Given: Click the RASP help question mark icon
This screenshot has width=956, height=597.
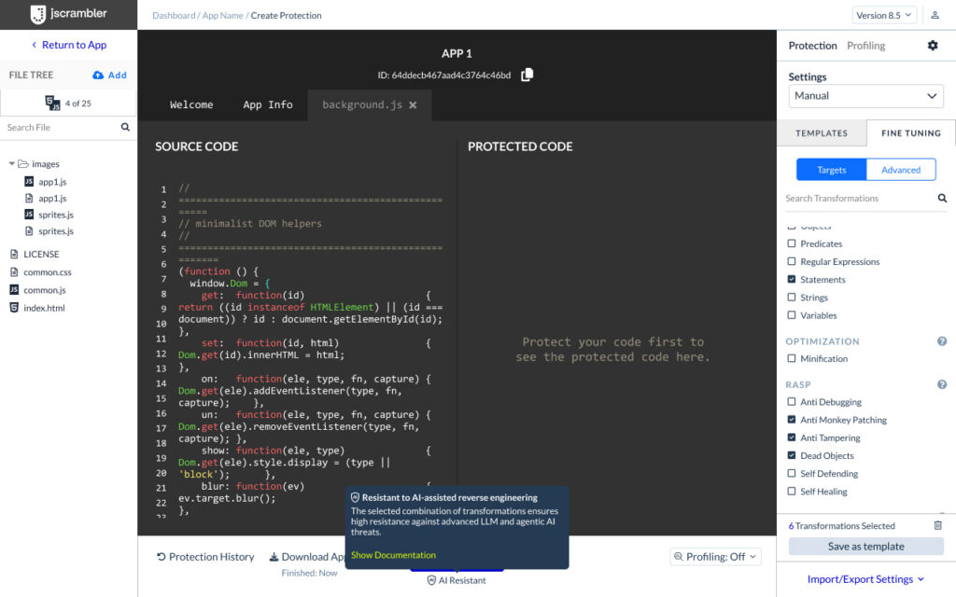Looking at the screenshot, I should [x=942, y=384].
